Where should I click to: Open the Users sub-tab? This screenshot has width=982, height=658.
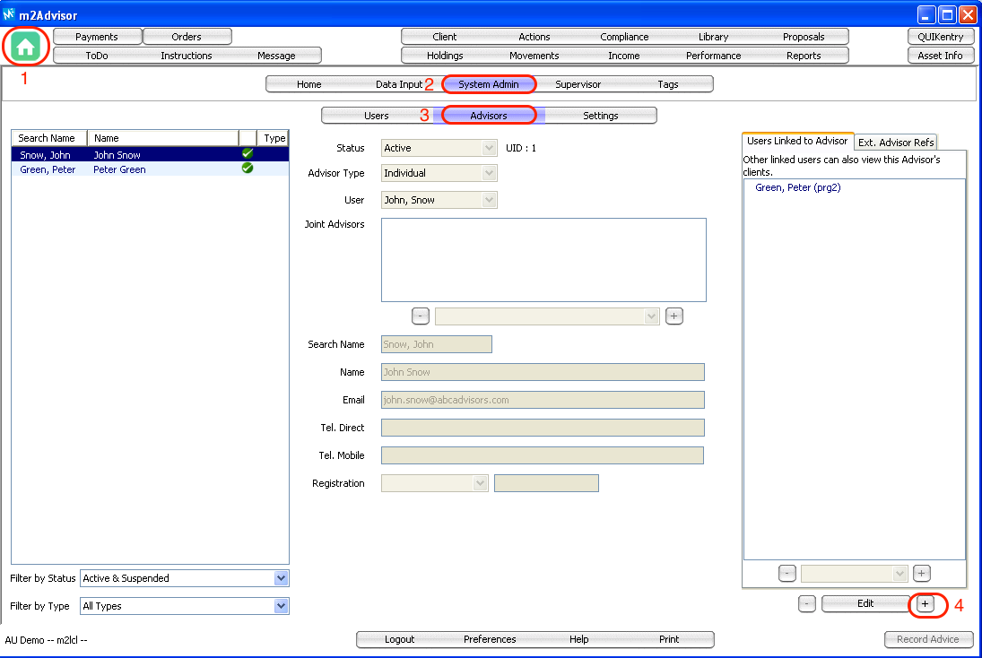pyautogui.click(x=377, y=116)
